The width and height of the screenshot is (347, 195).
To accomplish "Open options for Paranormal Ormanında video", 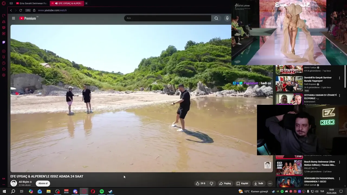I will coord(339,179).
